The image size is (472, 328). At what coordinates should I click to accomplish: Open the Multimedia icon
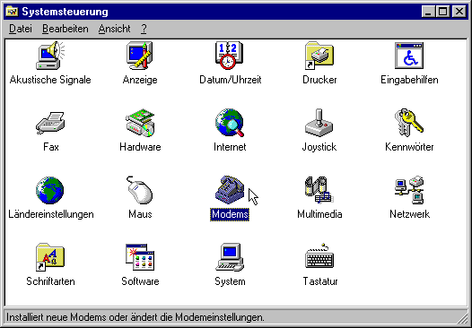pos(319,190)
